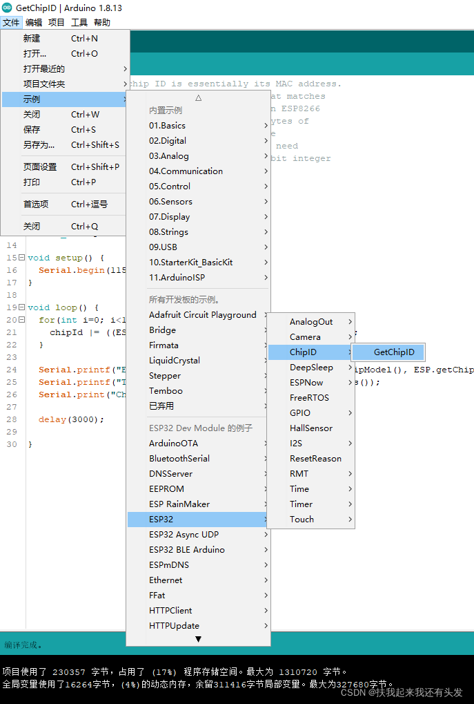Choose 保存 menu entry
The height and width of the screenshot is (704, 474).
[x=65, y=130]
